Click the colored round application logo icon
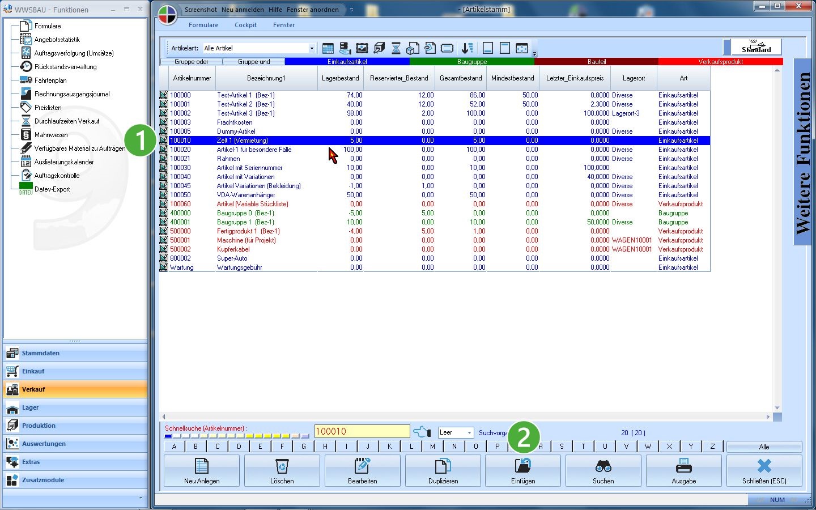The image size is (816, 510). tap(167, 15)
